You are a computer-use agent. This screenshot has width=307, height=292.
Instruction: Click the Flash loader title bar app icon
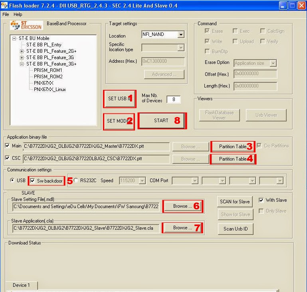4,6
